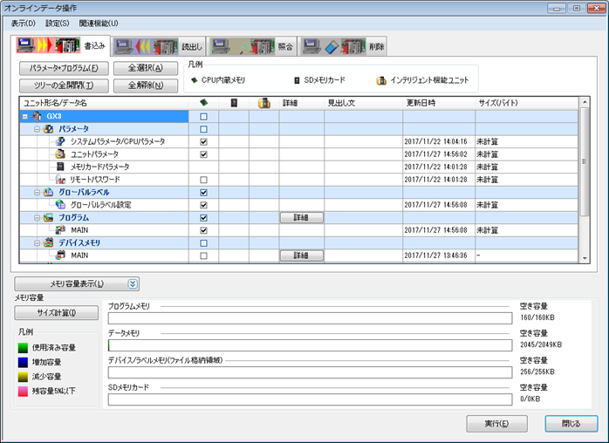609x443 pixels.
Task: Uncheck システムパラメータ/CPUパラメータ checkbox
Action: [x=203, y=142]
